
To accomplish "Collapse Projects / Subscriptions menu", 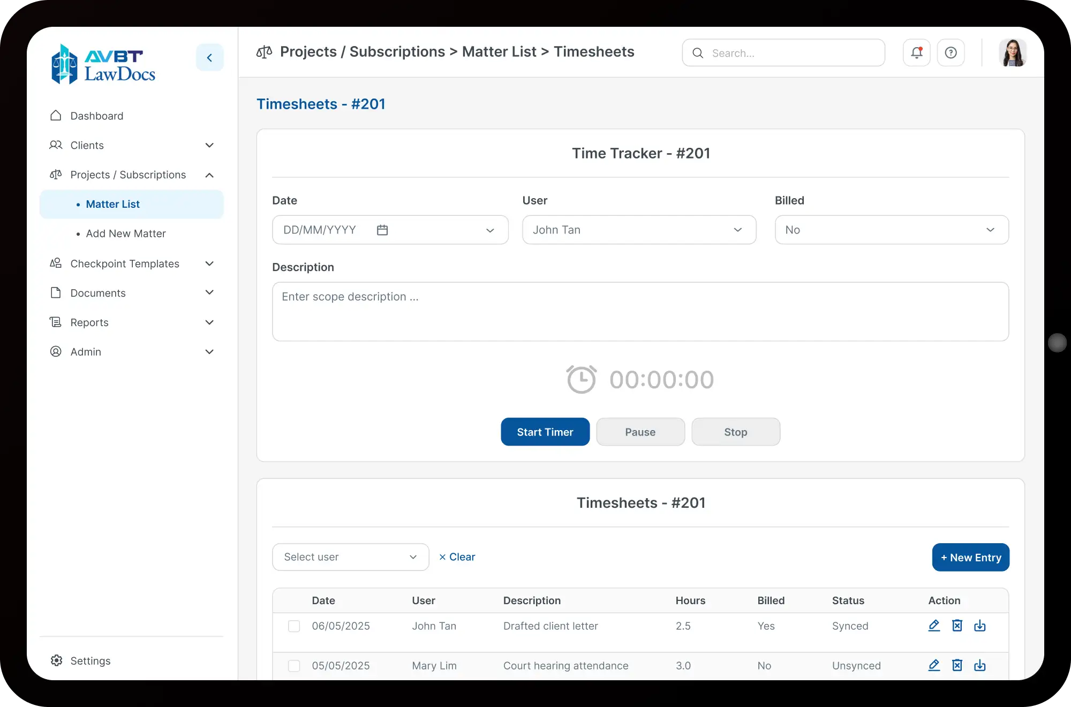I will (x=132, y=175).
